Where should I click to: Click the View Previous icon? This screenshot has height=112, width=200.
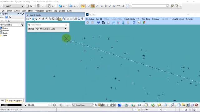[68, 19]
